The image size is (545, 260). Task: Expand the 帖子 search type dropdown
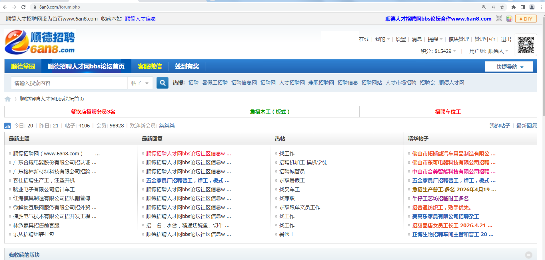140,83
